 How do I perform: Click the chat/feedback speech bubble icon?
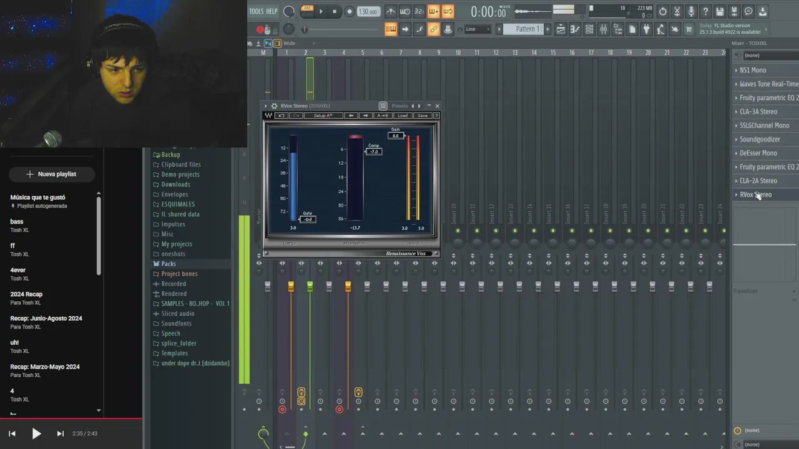coord(748,11)
